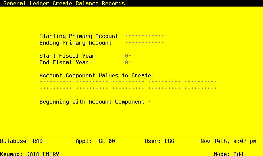Focus the Beginning with Account Component field
Image resolution: width=263 pixels, height=156 pixels.
coord(150,102)
